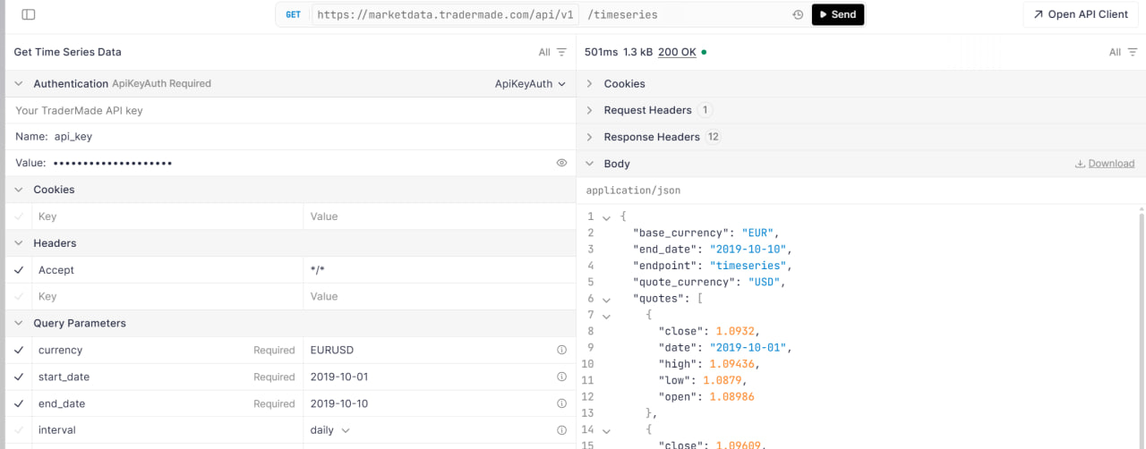Click the Send button
The height and width of the screenshot is (449, 1146).
pyautogui.click(x=838, y=14)
